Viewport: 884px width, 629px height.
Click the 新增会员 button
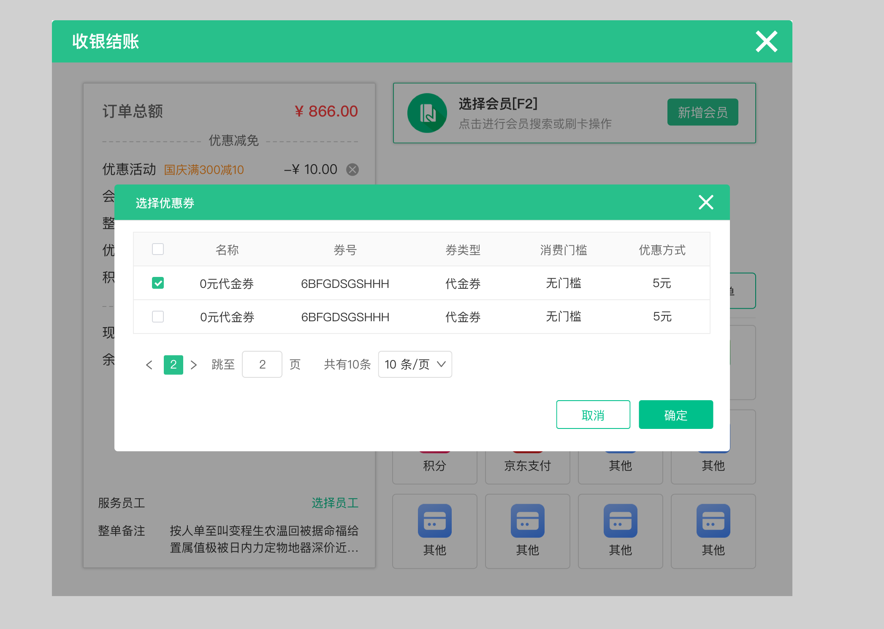(702, 112)
